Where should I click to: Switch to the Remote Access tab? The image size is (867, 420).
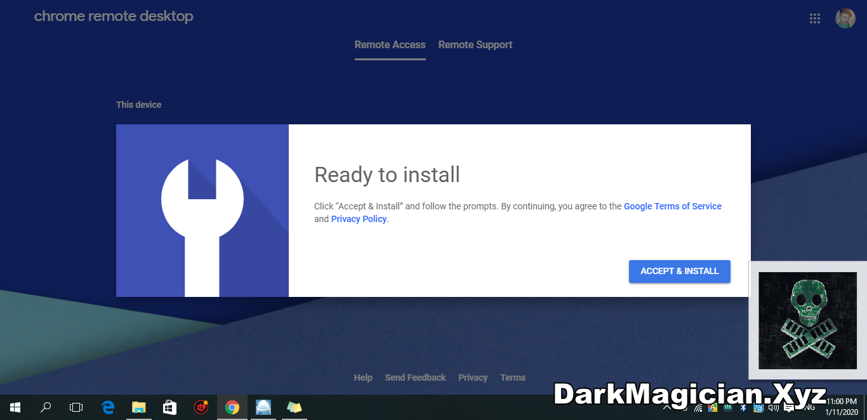click(x=390, y=45)
